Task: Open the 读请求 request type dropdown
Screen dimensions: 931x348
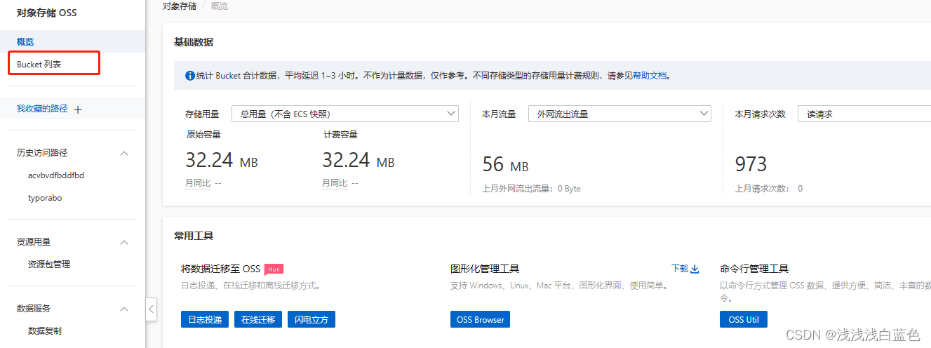Action: [x=863, y=114]
